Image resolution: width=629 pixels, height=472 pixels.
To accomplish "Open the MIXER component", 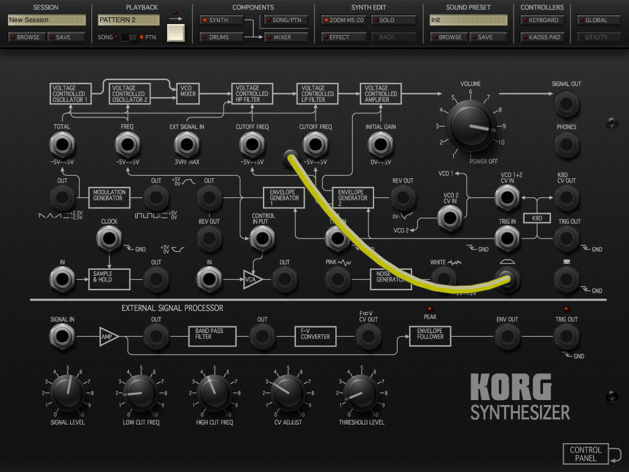I will point(286,37).
